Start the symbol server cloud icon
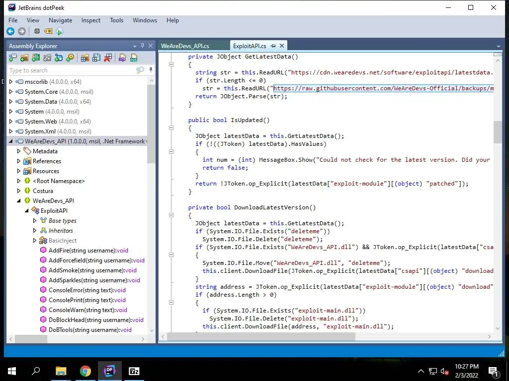 pyautogui.click(x=60, y=31)
